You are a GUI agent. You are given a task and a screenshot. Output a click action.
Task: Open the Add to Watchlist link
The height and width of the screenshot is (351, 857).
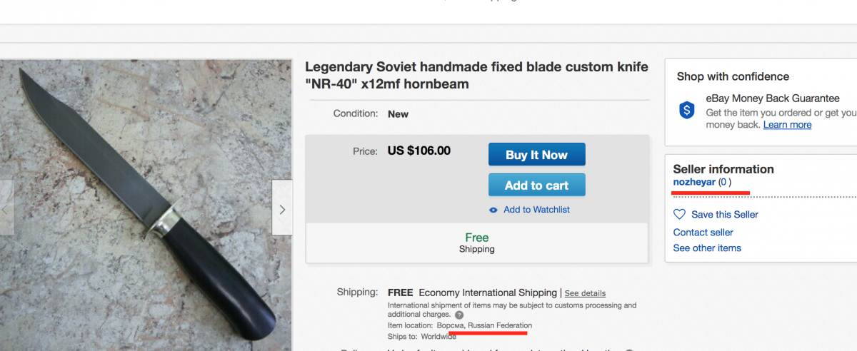point(536,210)
